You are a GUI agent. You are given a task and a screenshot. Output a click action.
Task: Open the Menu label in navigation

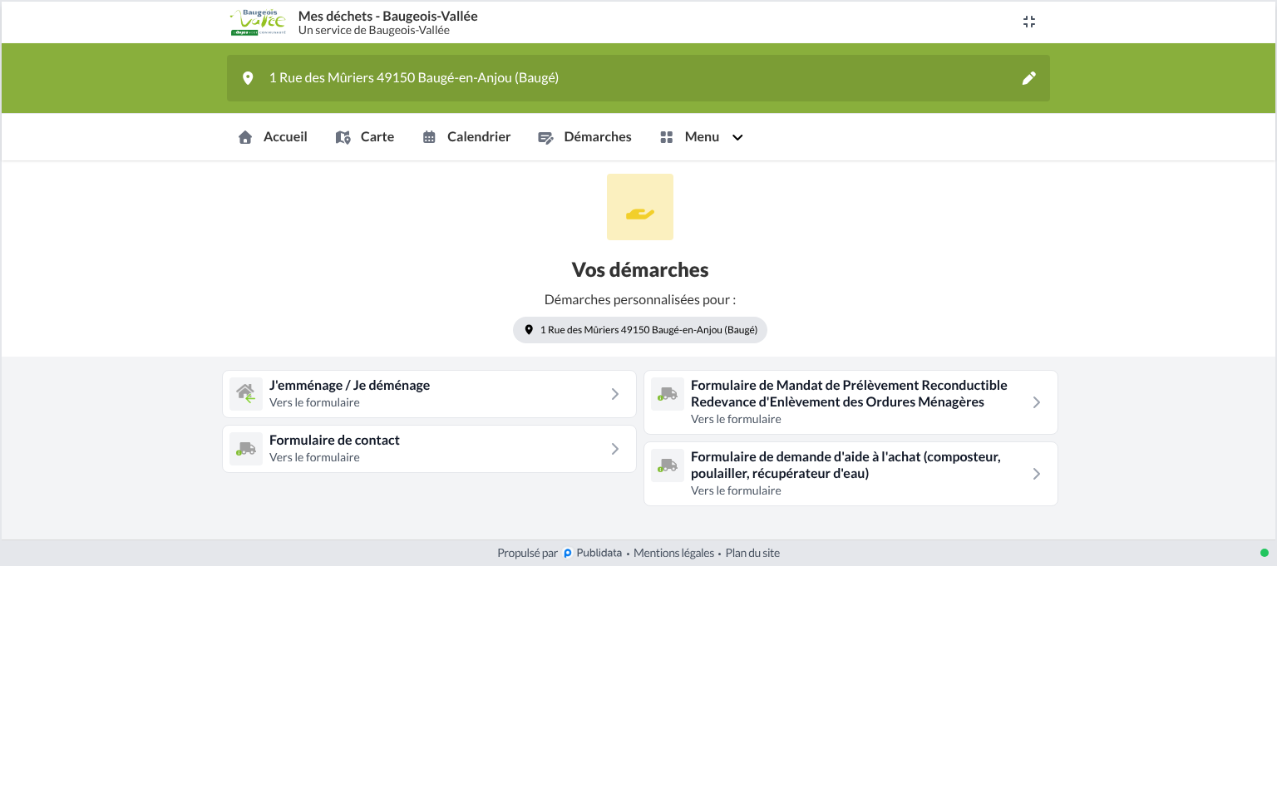coord(702,137)
